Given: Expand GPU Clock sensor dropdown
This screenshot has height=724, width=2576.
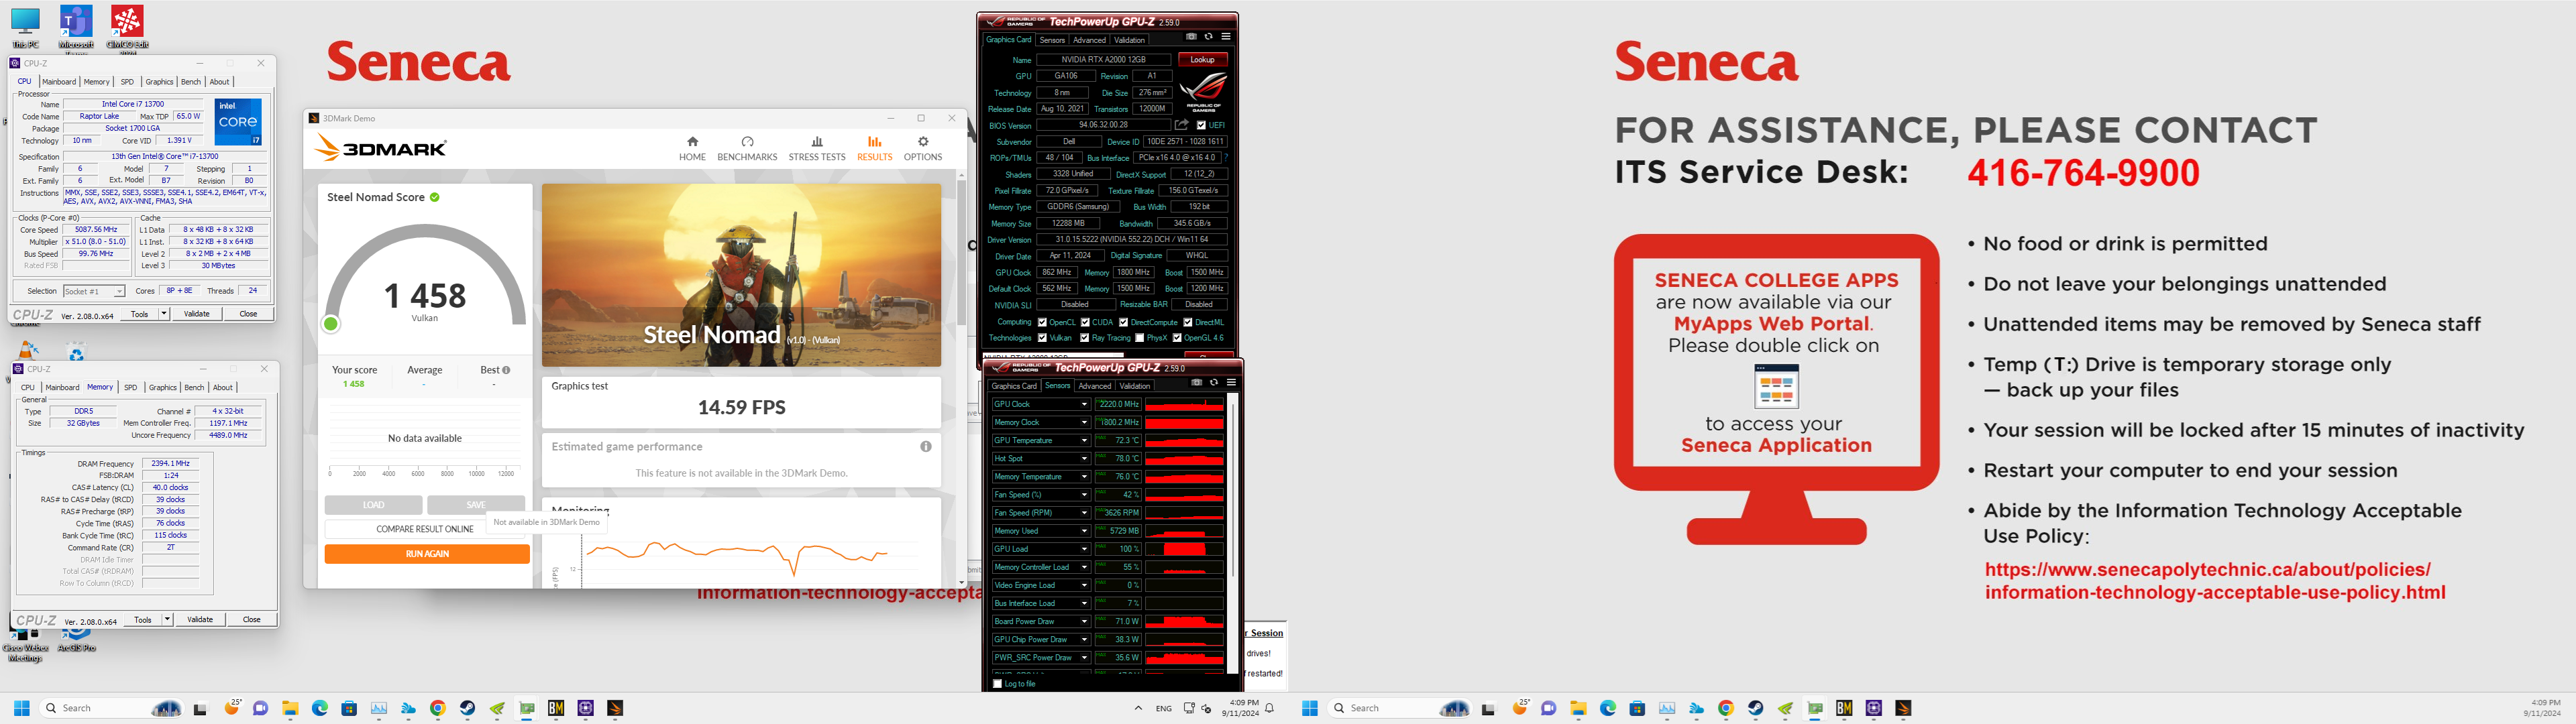Looking at the screenshot, I should pyautogui.click(x=1084, y=404).
